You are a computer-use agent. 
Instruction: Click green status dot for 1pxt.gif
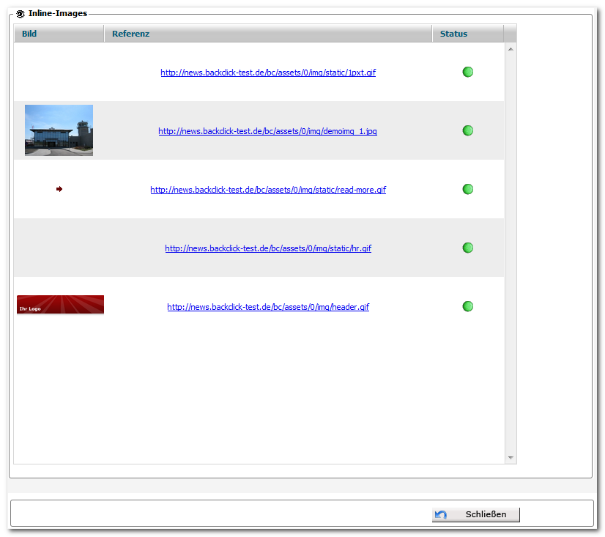(467, 73)
